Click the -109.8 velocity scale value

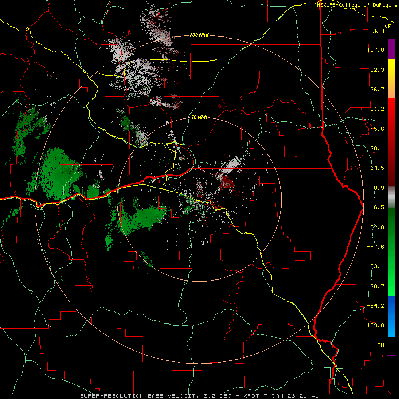tap(374, 325)
